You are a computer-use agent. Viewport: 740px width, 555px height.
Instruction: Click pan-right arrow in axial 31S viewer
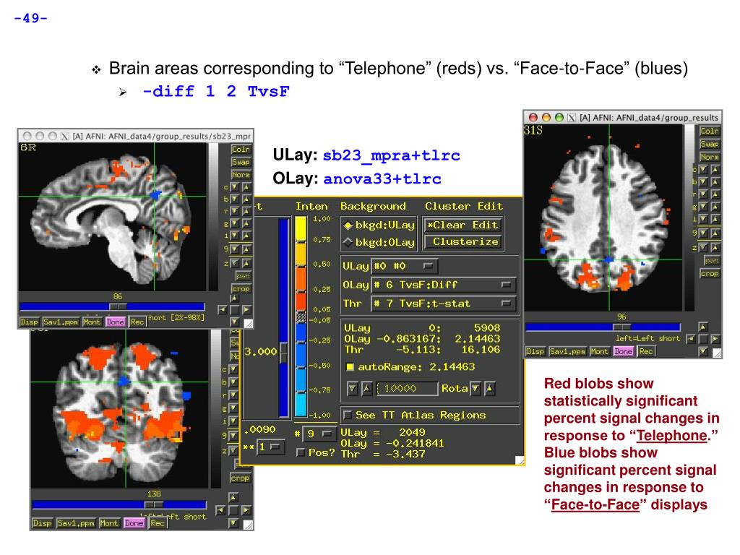(715, 339)
